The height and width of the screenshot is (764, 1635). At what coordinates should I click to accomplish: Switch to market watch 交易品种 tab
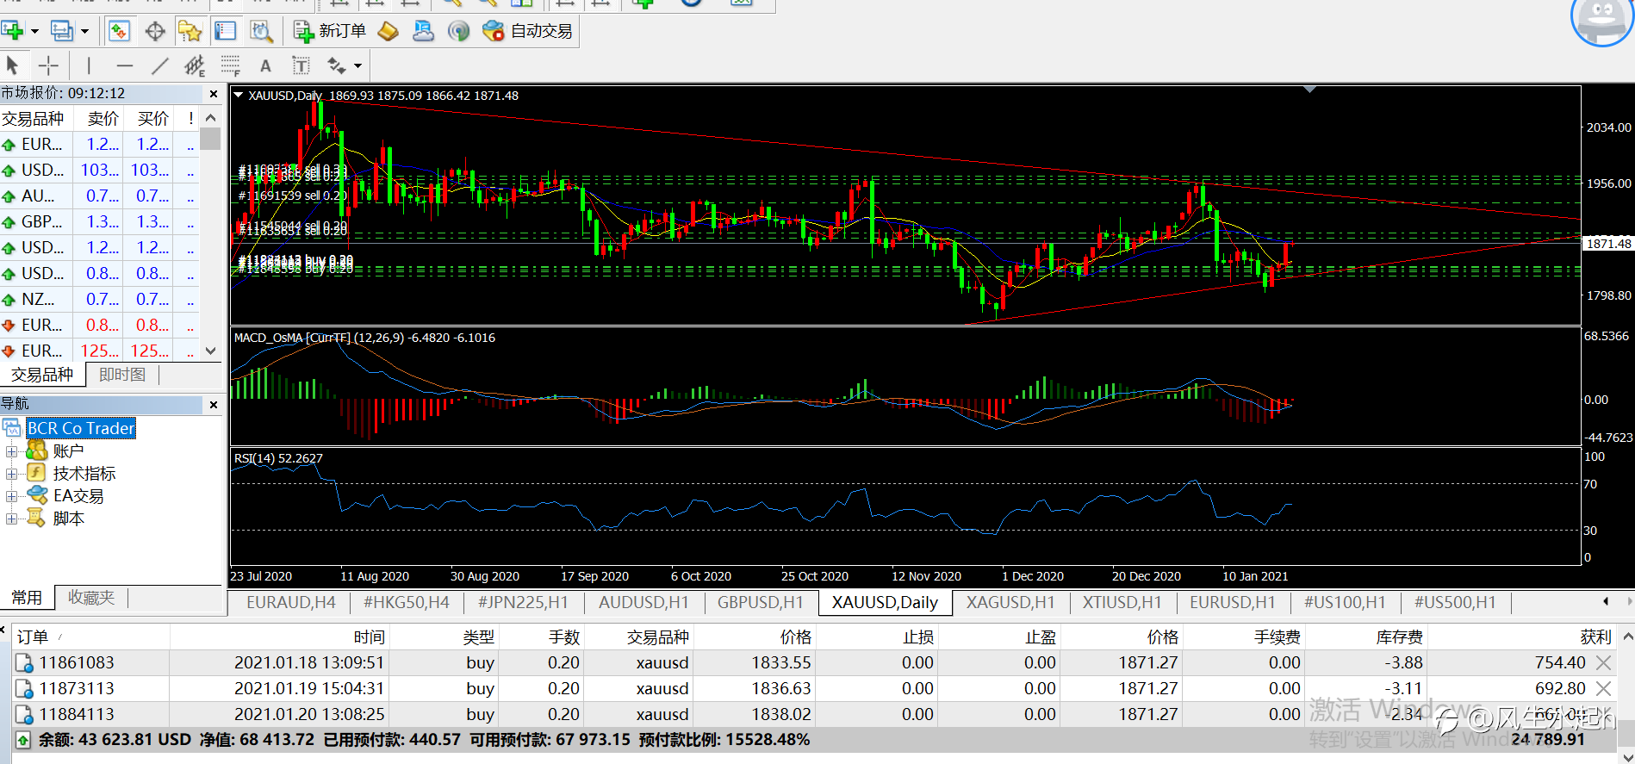41,375
